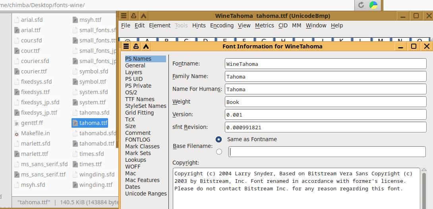Click inside the Copyright text area
Screen dimensions: 433x209
pyautogui.click(x=296, y=189)
